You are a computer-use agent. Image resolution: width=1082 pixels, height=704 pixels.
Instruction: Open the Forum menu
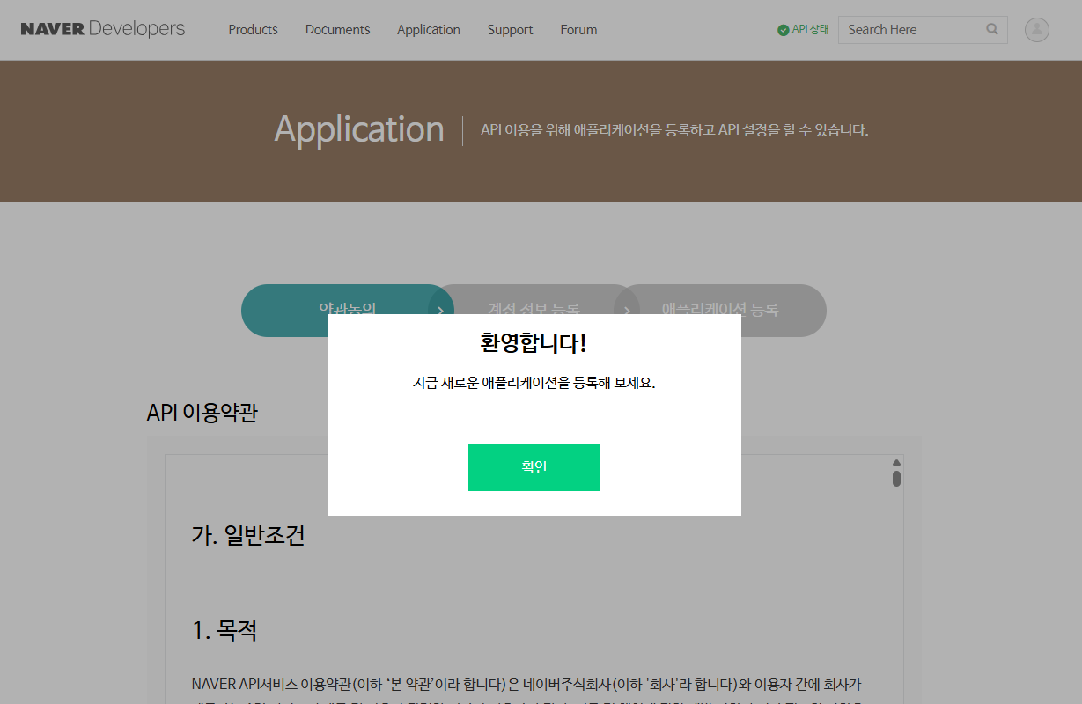click(x=578, y=30)
